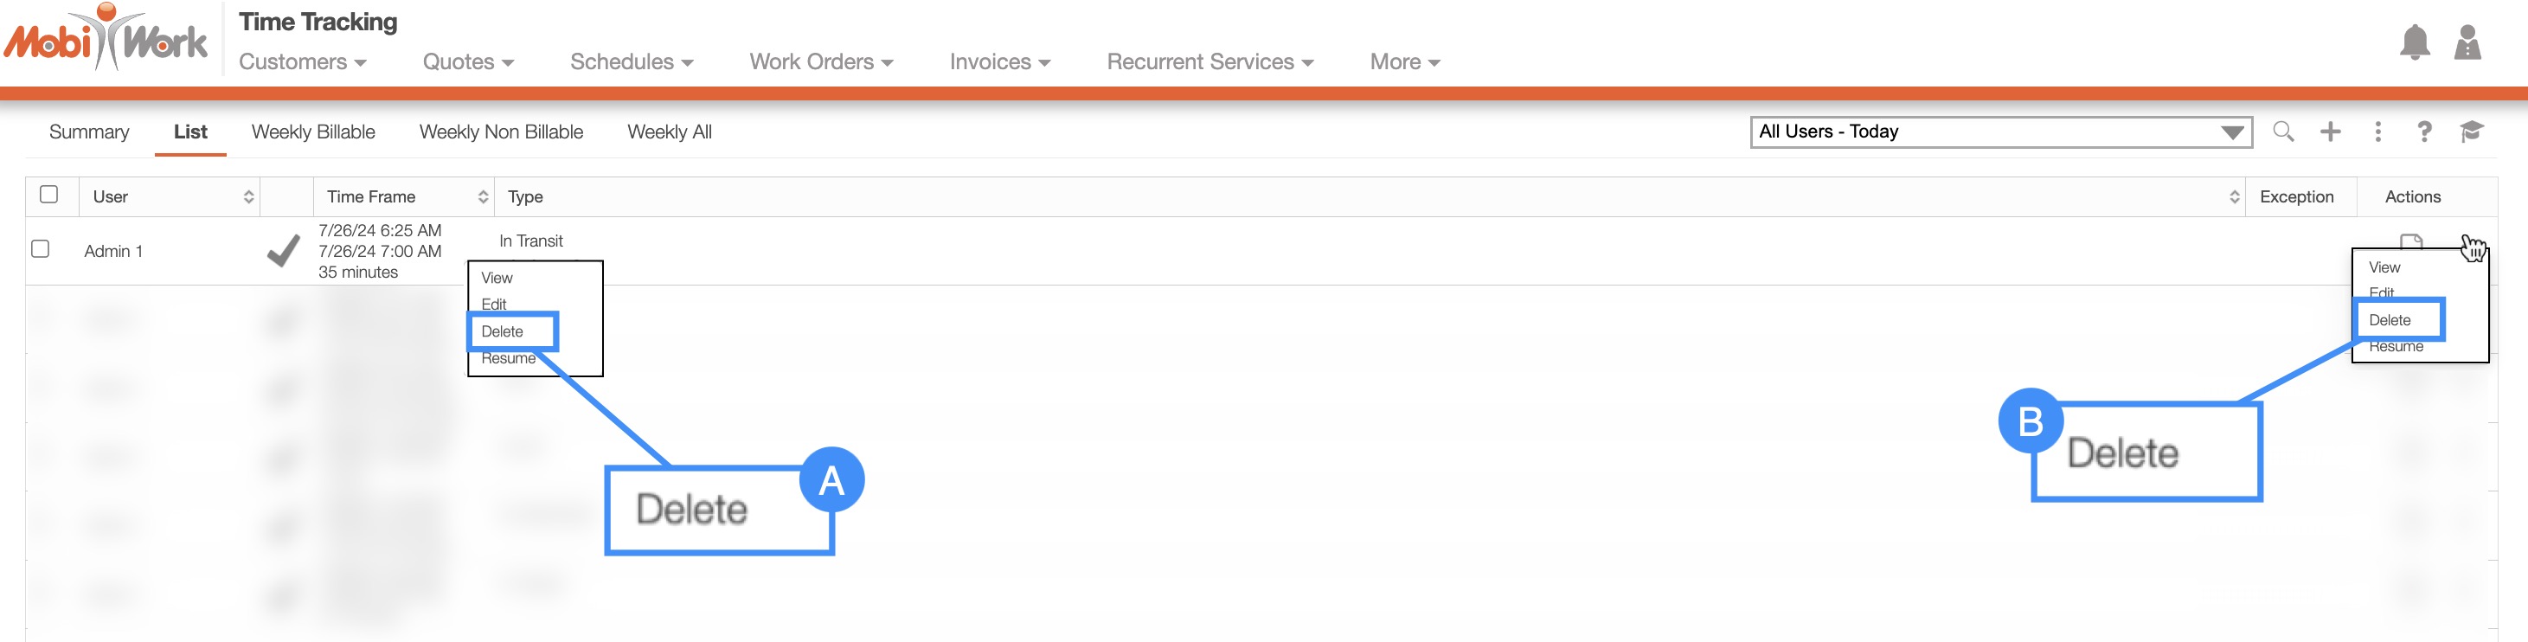Open the user profile icon

(2467, 43)
